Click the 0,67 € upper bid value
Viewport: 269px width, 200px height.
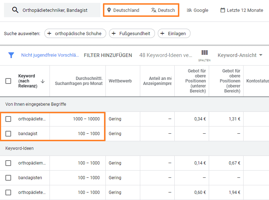click(235, 163)
